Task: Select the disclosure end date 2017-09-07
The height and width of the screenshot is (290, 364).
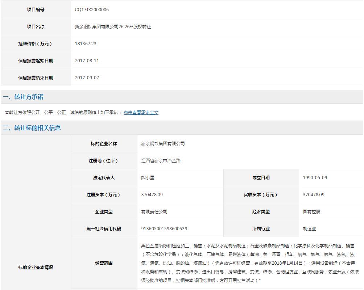Action: click(87, 78)
